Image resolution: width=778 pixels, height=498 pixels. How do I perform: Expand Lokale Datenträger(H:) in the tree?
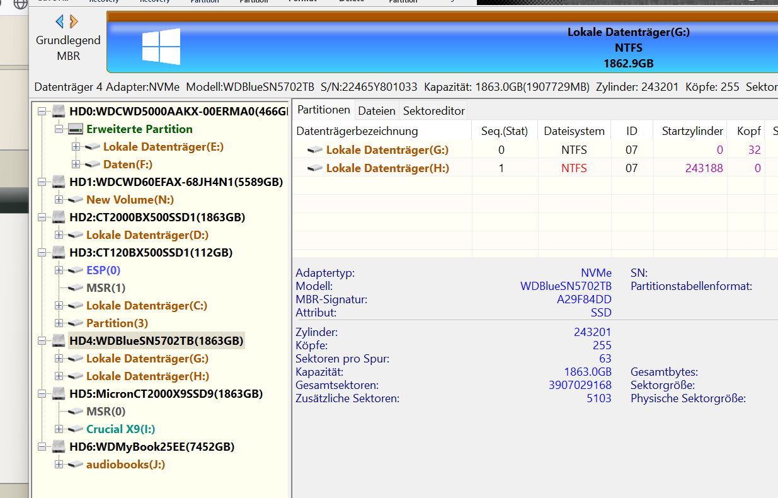(59, 376)
